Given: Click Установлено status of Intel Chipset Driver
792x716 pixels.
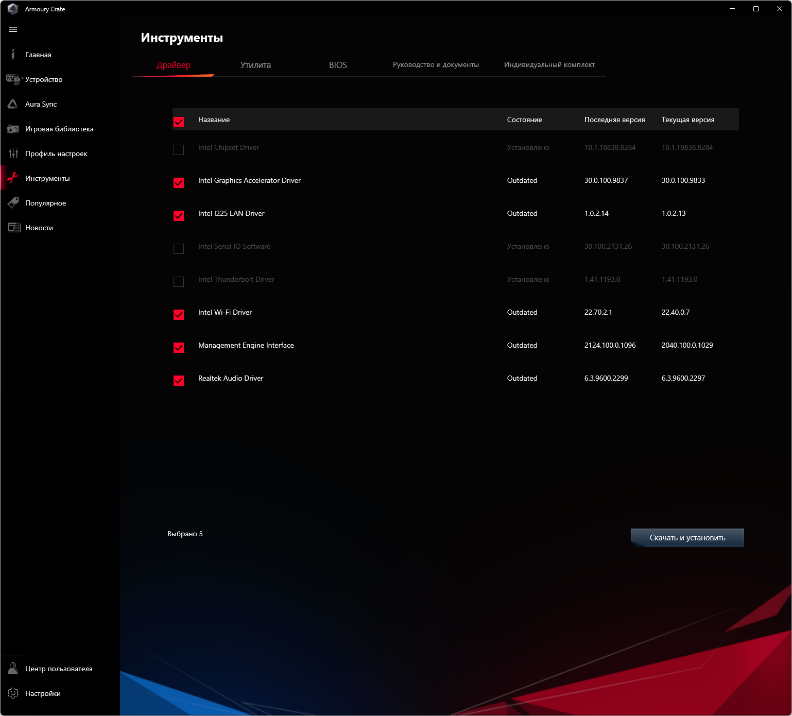Looking at the screenshot, I should [528, 147].
